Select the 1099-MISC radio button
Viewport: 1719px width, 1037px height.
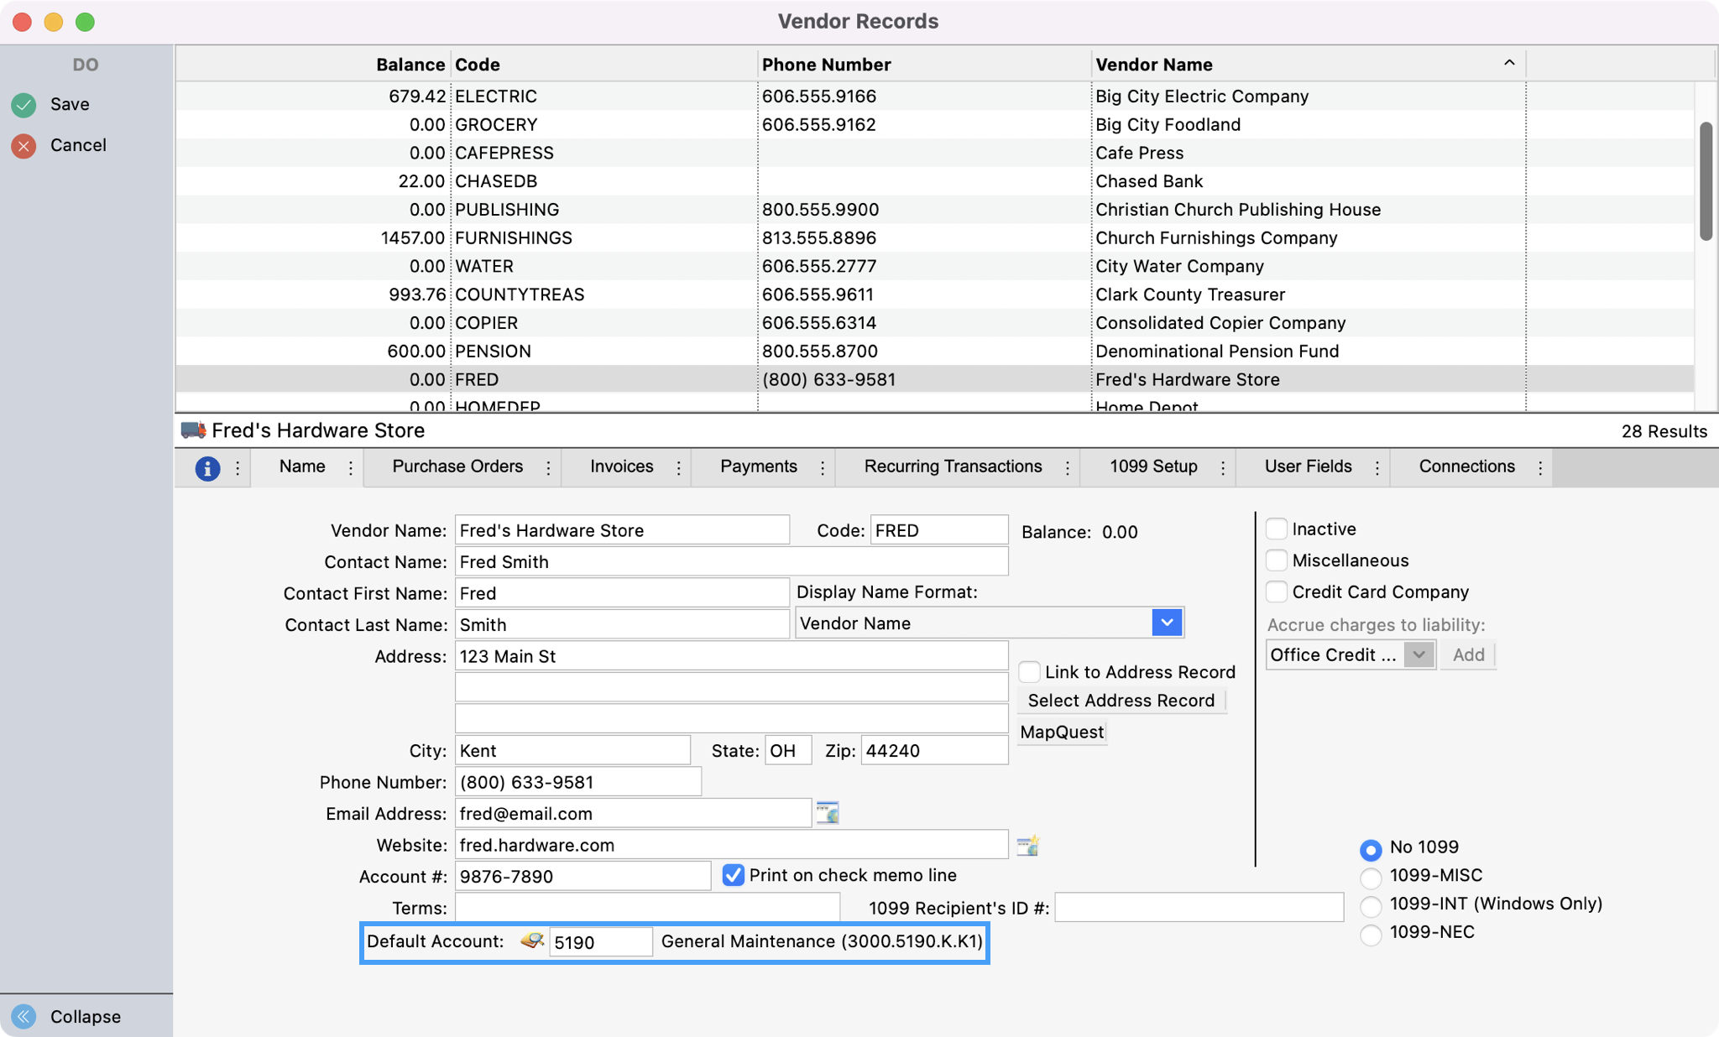[1370, 878]
